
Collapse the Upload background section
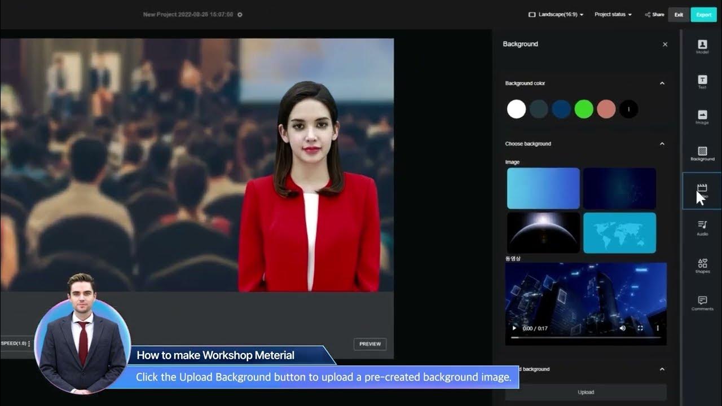662,369
